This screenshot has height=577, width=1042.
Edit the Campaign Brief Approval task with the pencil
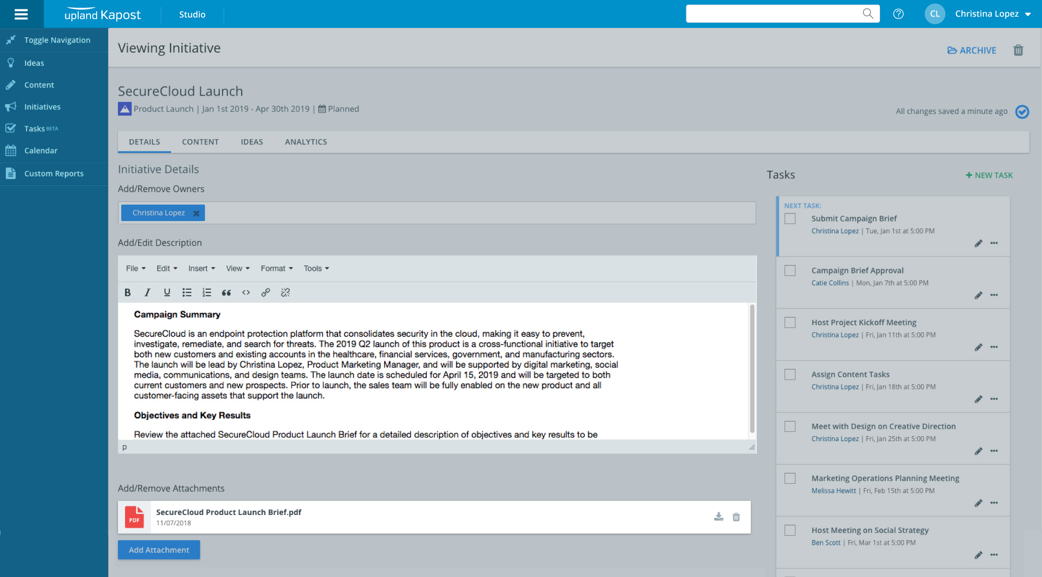[979, 295]
